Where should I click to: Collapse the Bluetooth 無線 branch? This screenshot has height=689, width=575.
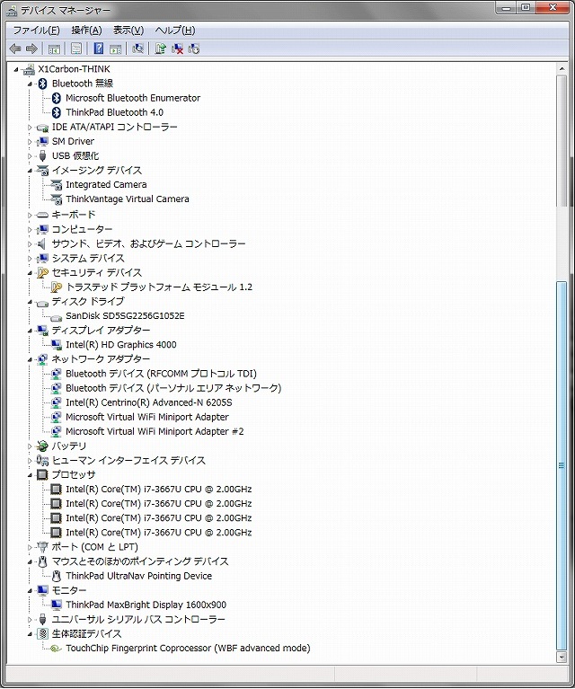[x=30, y=84]
